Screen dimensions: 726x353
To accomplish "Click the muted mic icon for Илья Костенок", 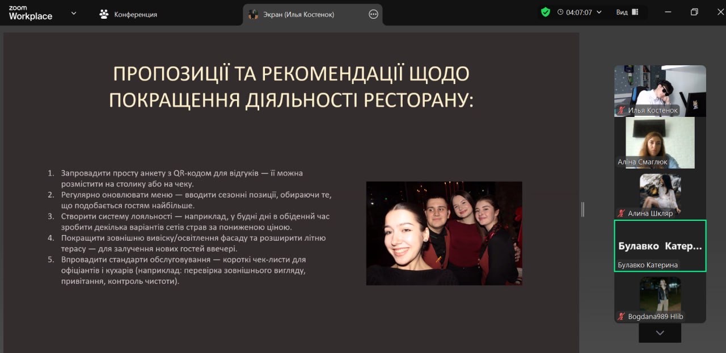I will point(622,110).
